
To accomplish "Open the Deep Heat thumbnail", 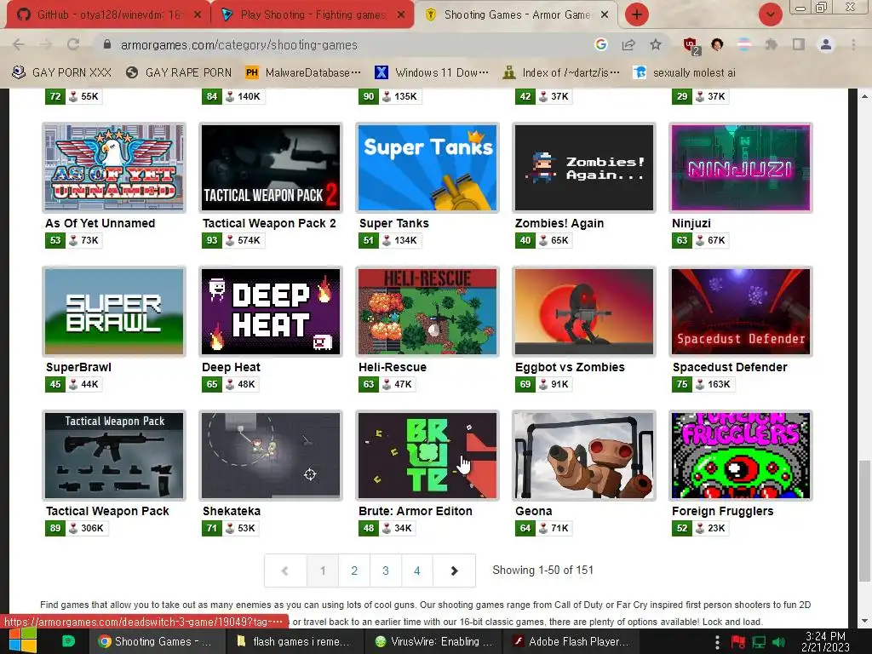I will point(271,312).
